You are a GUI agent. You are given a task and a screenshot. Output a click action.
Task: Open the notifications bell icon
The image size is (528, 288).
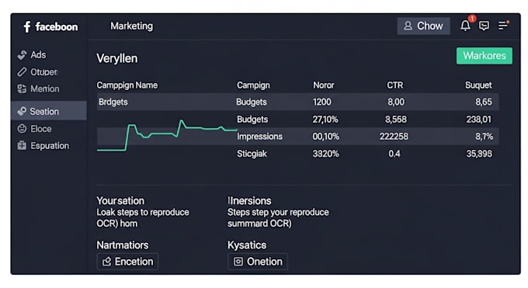pyautogui.click(x=465, y=26)
